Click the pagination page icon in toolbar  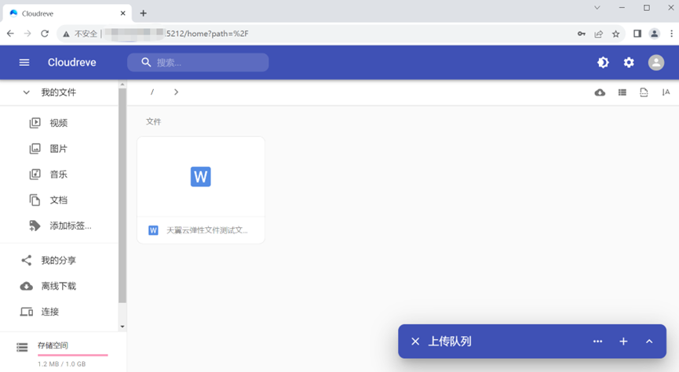pyautogui.click(x=644, y=92)
